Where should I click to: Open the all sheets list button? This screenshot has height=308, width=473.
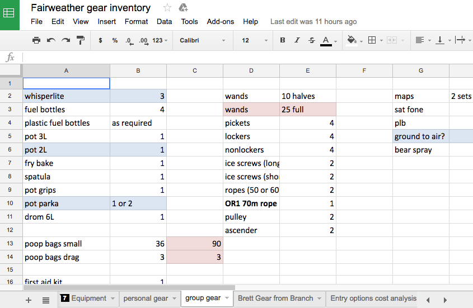46,300
